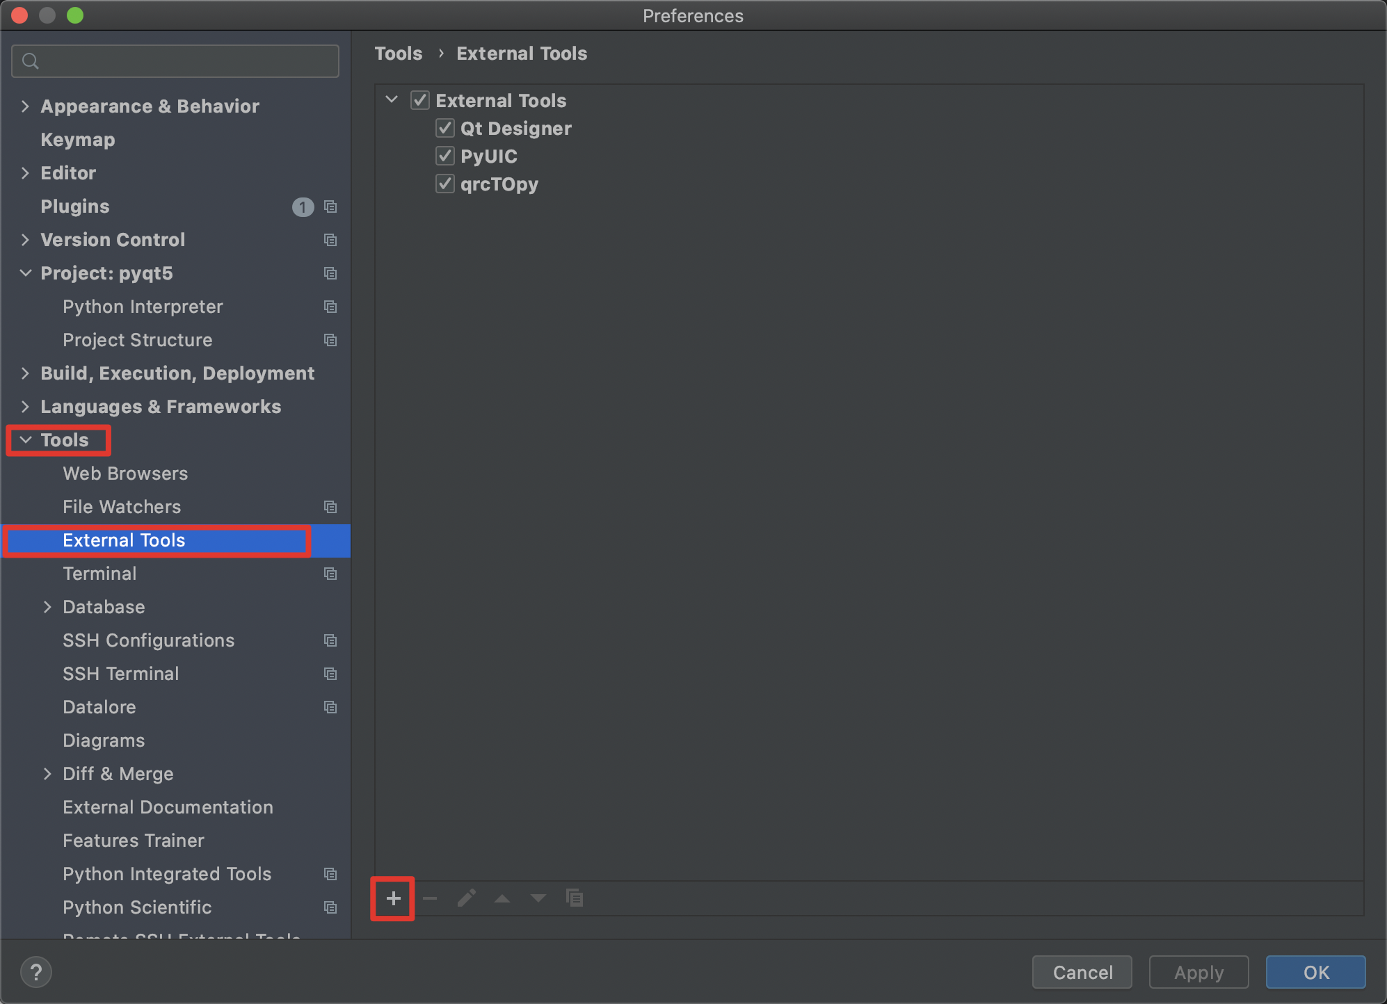Screen dimensions: 1387x1004
Task: Expand the Version Control section arrow
Action: (25, 240)
